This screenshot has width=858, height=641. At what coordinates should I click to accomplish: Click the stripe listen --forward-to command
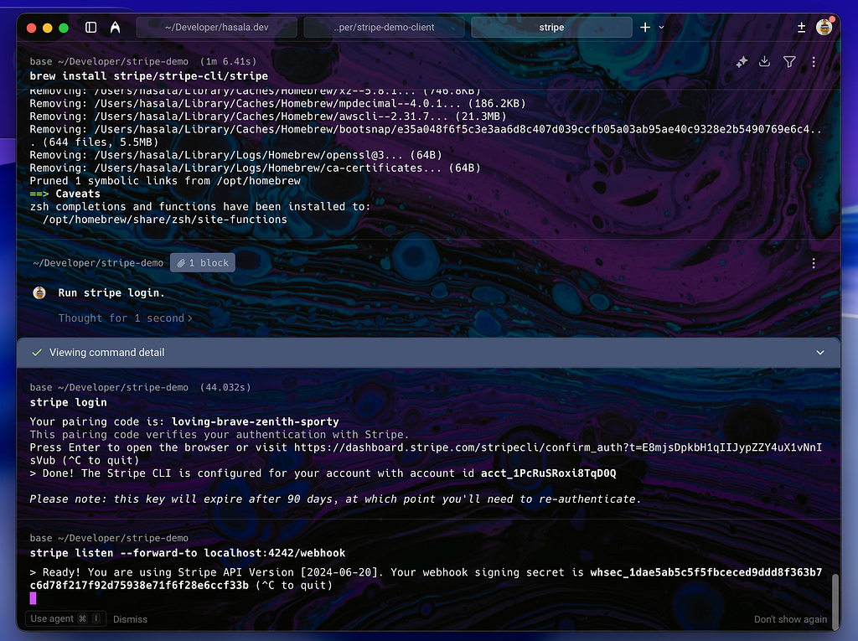coord(188,553)
